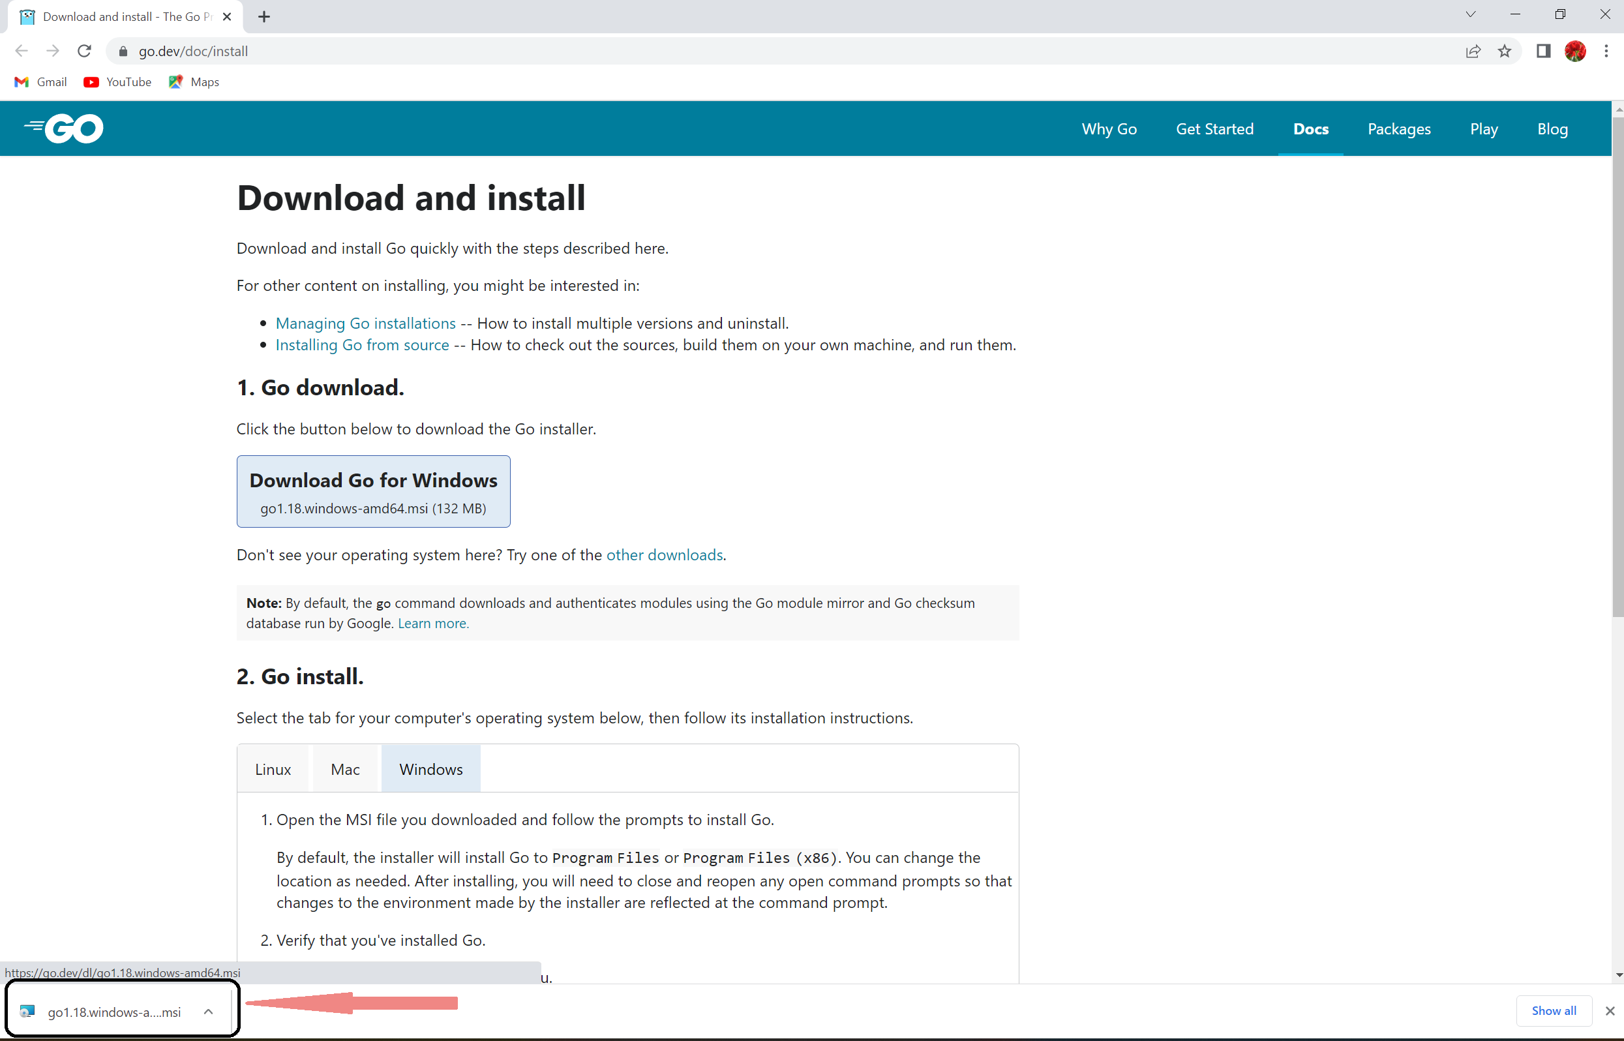This screenshot has height=1041, width=1624.
Task: Click the forward navigation arrow
Action: pyautogui.click(x=53, y=52)
